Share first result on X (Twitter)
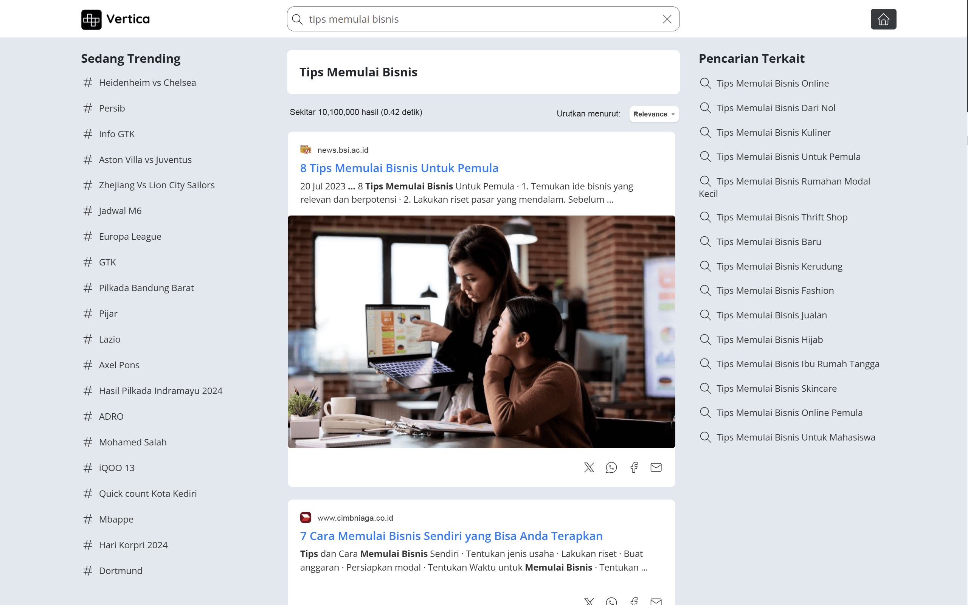The width and height of the screenshot is (968, 605). coord(589,467)
